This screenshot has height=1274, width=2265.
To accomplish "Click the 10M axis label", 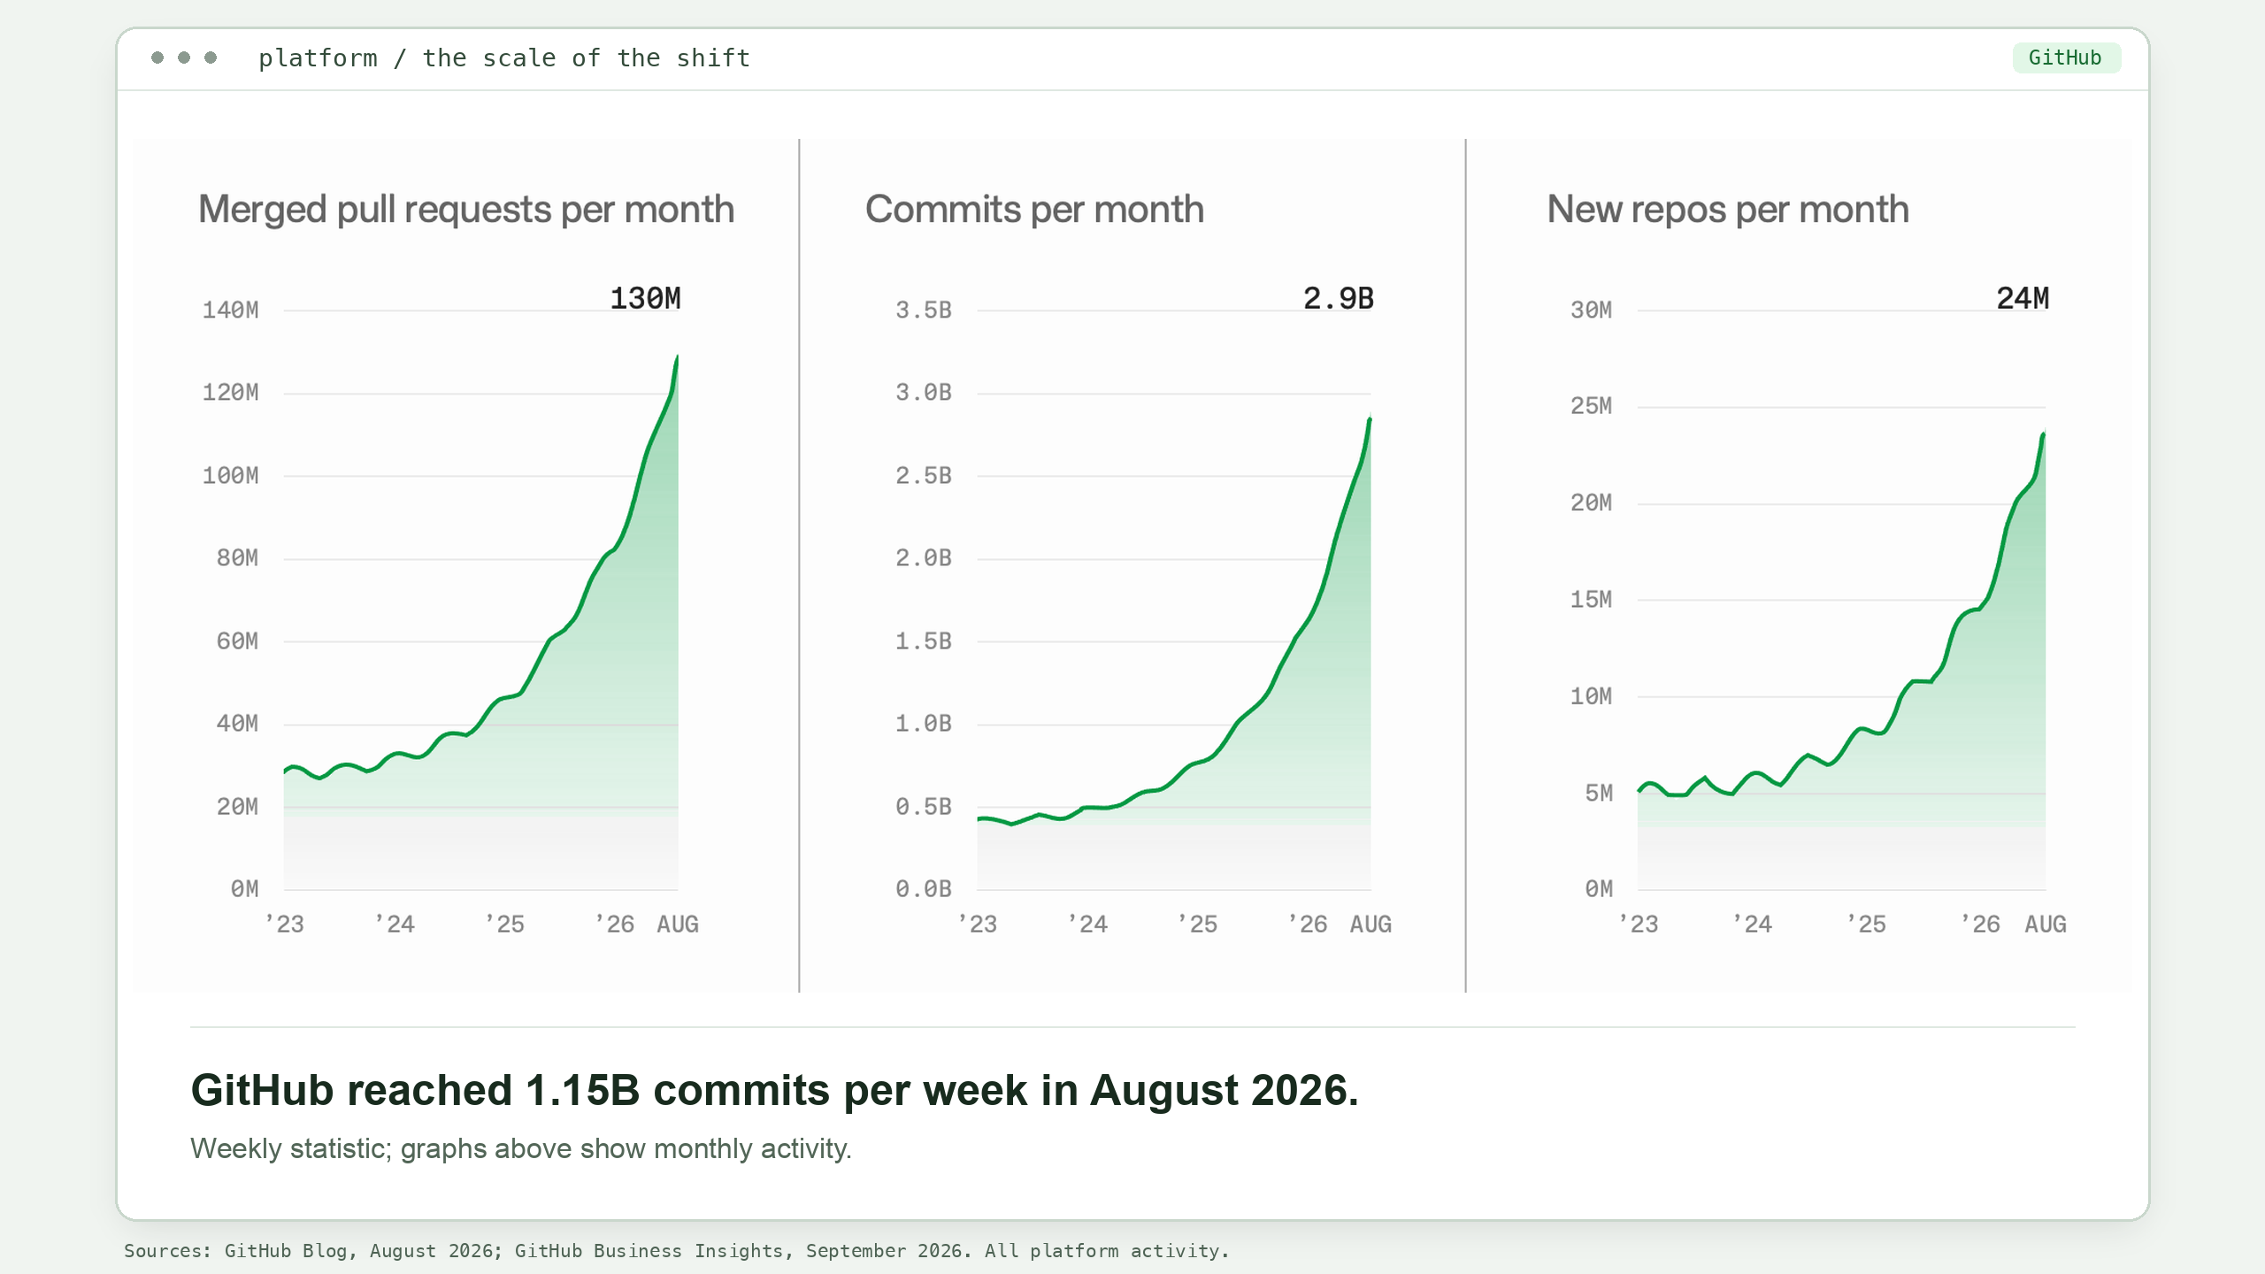I will (1591, 696).
